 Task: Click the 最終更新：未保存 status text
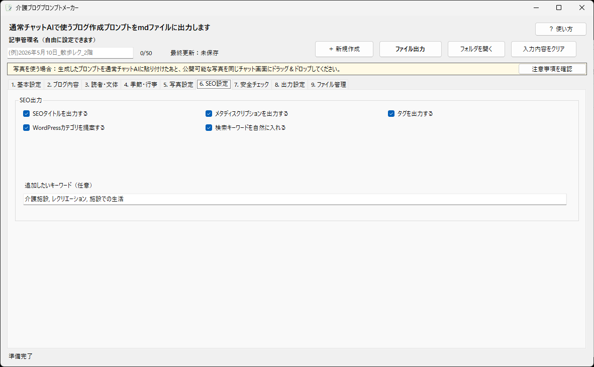coord(194,53)
